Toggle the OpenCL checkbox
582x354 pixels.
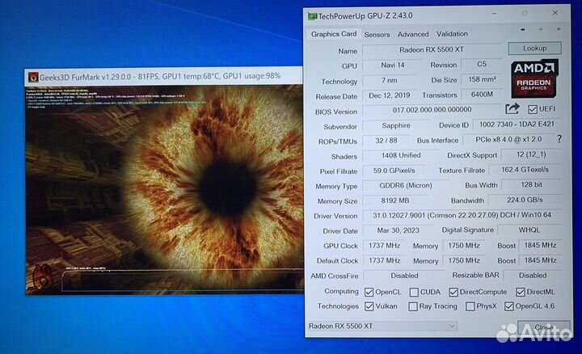tap(369, 292)
